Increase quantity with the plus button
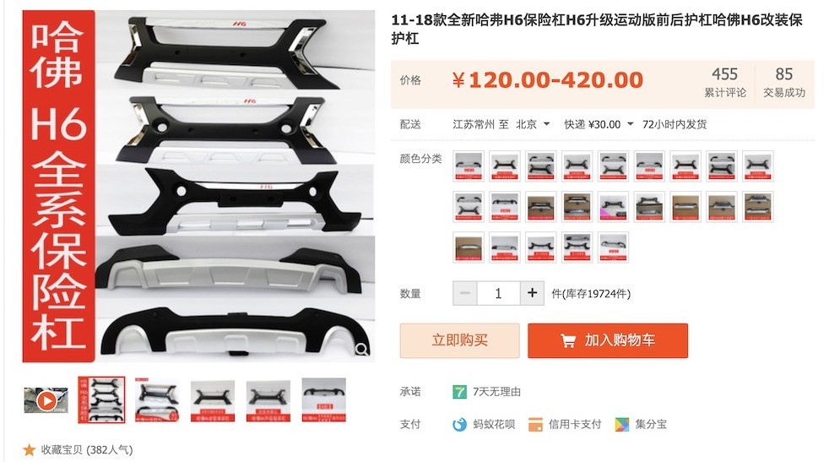Viewport: 829px width, 462px height. point(532,293)
